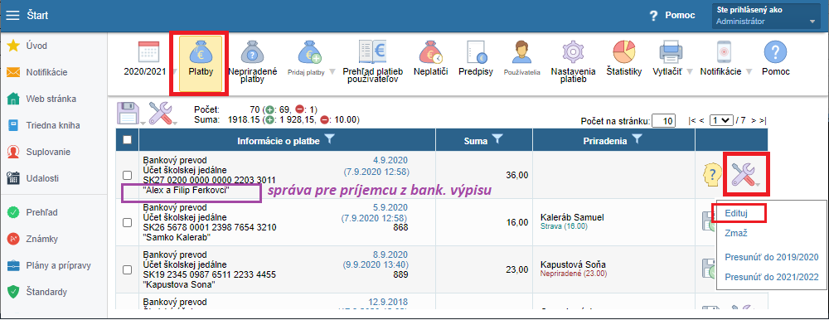This screenshot has width=829, height=320.
Task: Click the Kalerāb Samuel assignment name
Action: [x=573, y=217]
